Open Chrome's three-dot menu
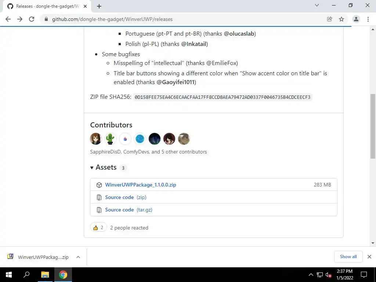The height and width of the screenshot is (282, 376). [368, 19]
